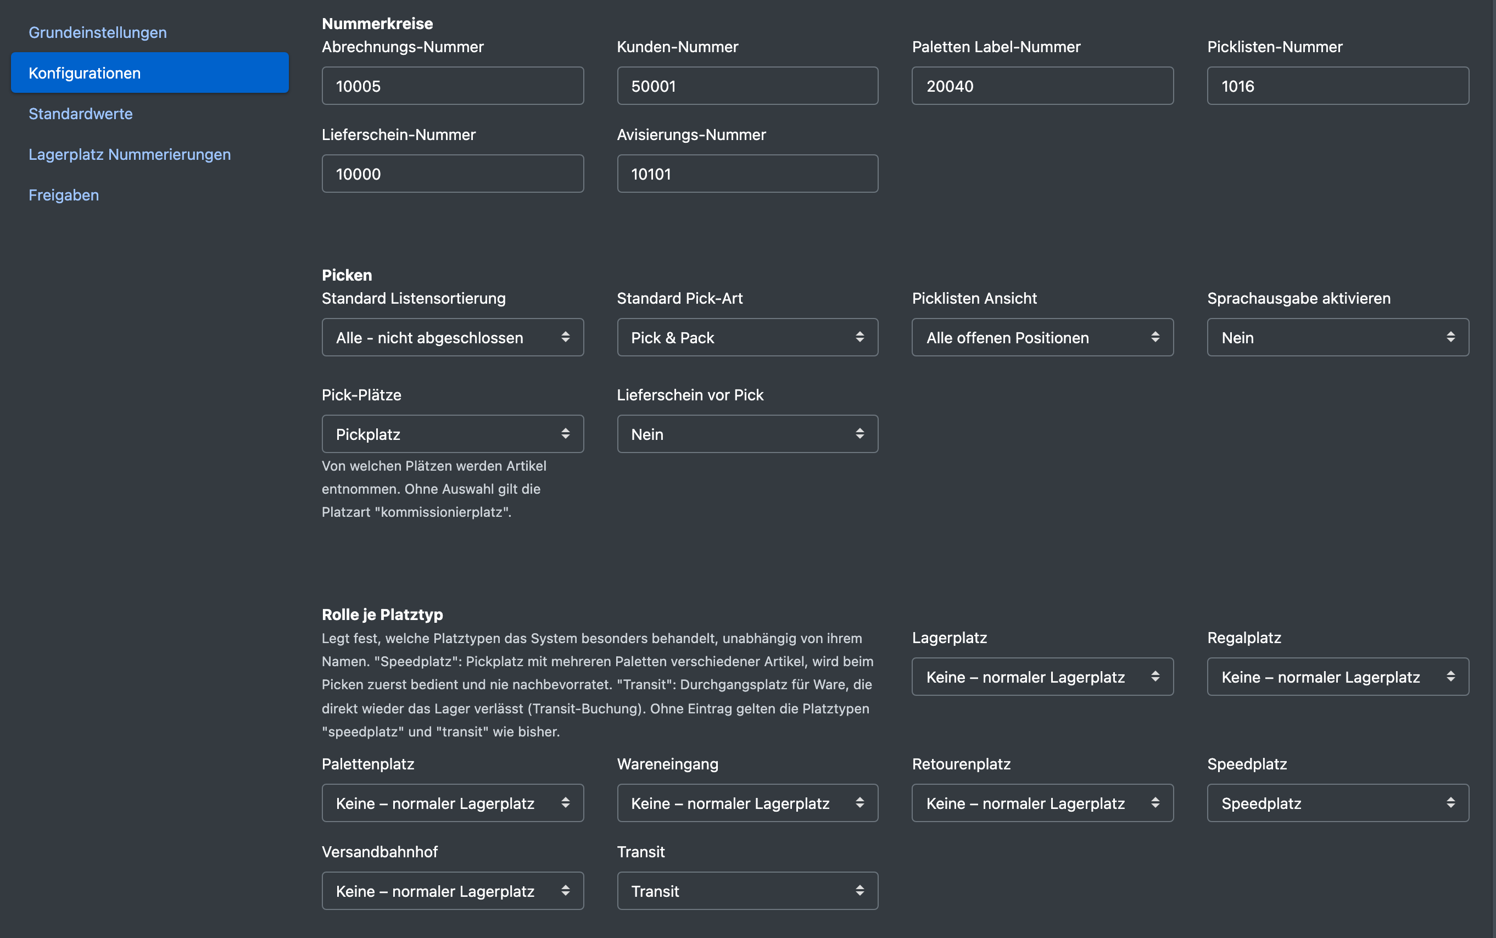Click the Sprachausgabe aktivieren label

tap(1299, 298)
